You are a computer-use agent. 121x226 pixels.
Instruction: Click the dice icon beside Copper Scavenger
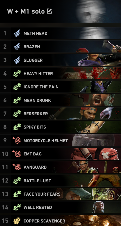click(17, 221)
